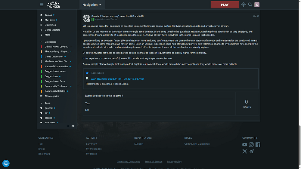Open footer Bookmark link
The width and height of the screenshot is (301, 169).
coord(44,154)
